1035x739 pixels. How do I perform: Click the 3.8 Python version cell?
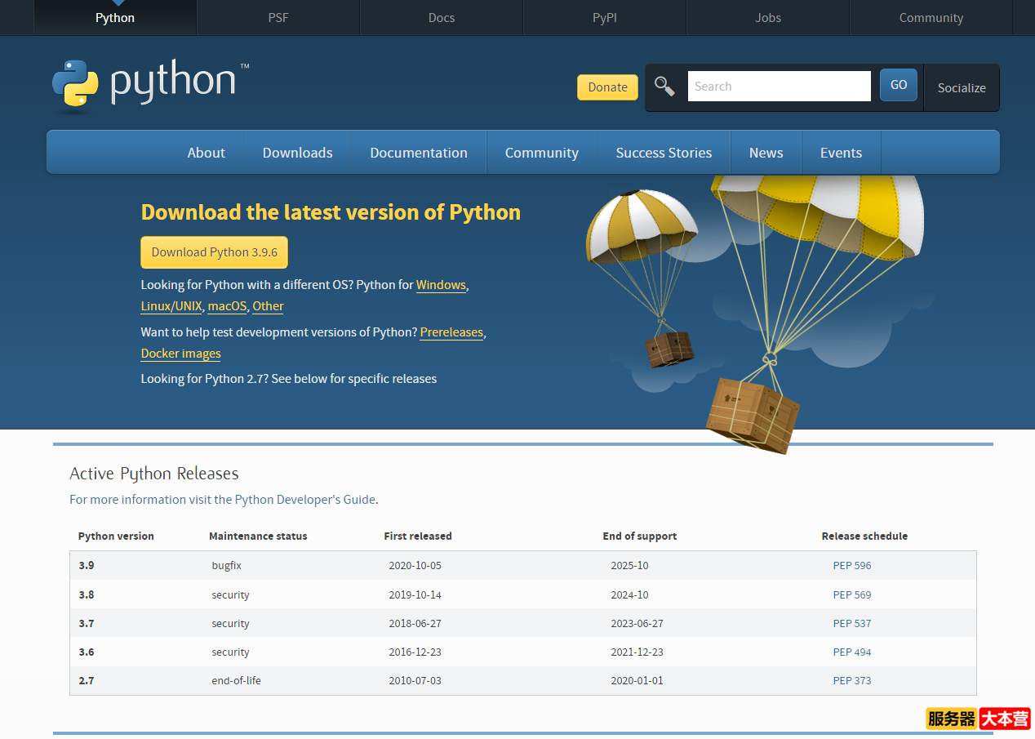(87, 594)
